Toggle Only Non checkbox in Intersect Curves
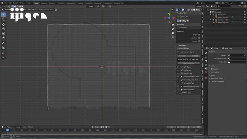247x139 pixels. pos(190,60)
